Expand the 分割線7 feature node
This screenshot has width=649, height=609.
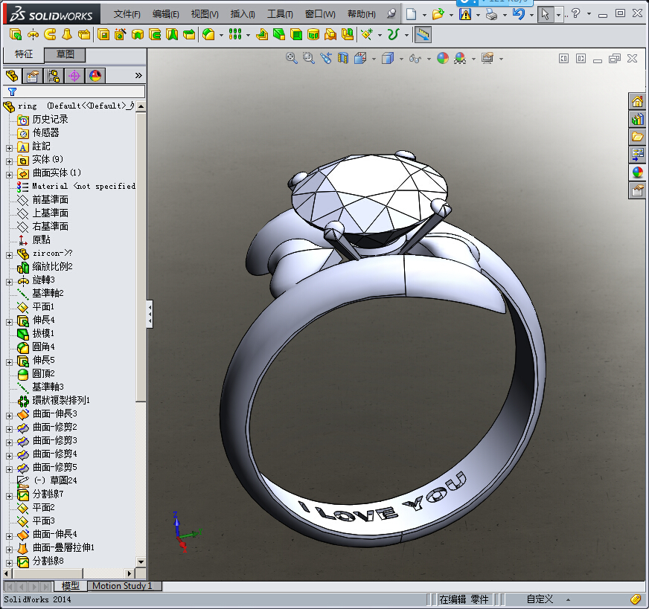pos(9,496)
